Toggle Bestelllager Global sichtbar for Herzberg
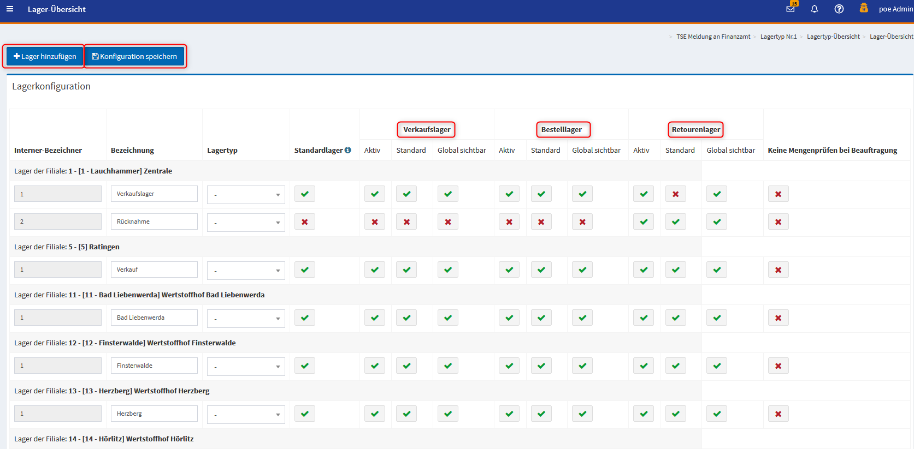Image resolution: width=914 pixels, height=449 pixels. point(582,414)
